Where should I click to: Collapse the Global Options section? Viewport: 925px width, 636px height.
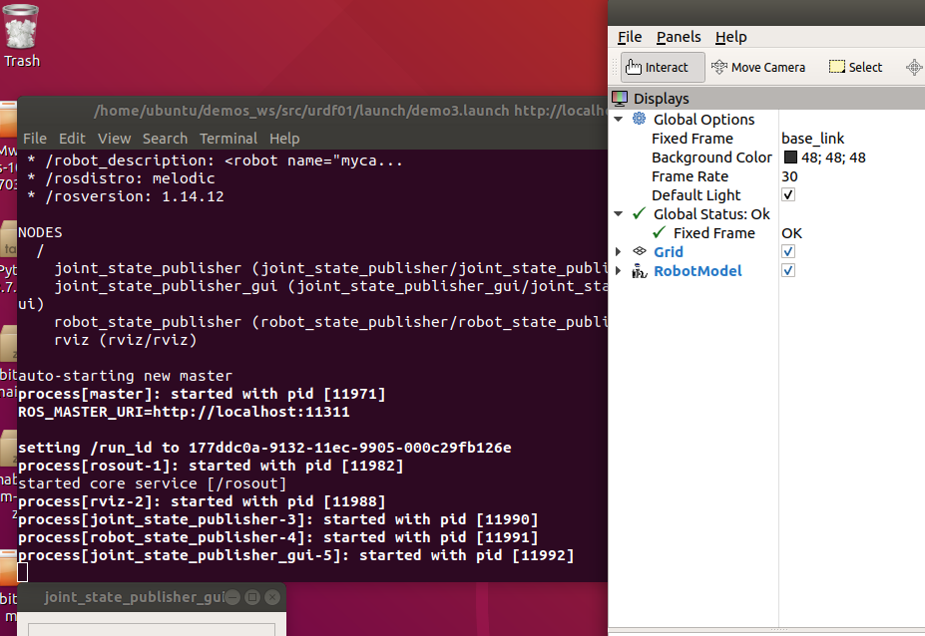pyautogui.click(x=618, y=119)
